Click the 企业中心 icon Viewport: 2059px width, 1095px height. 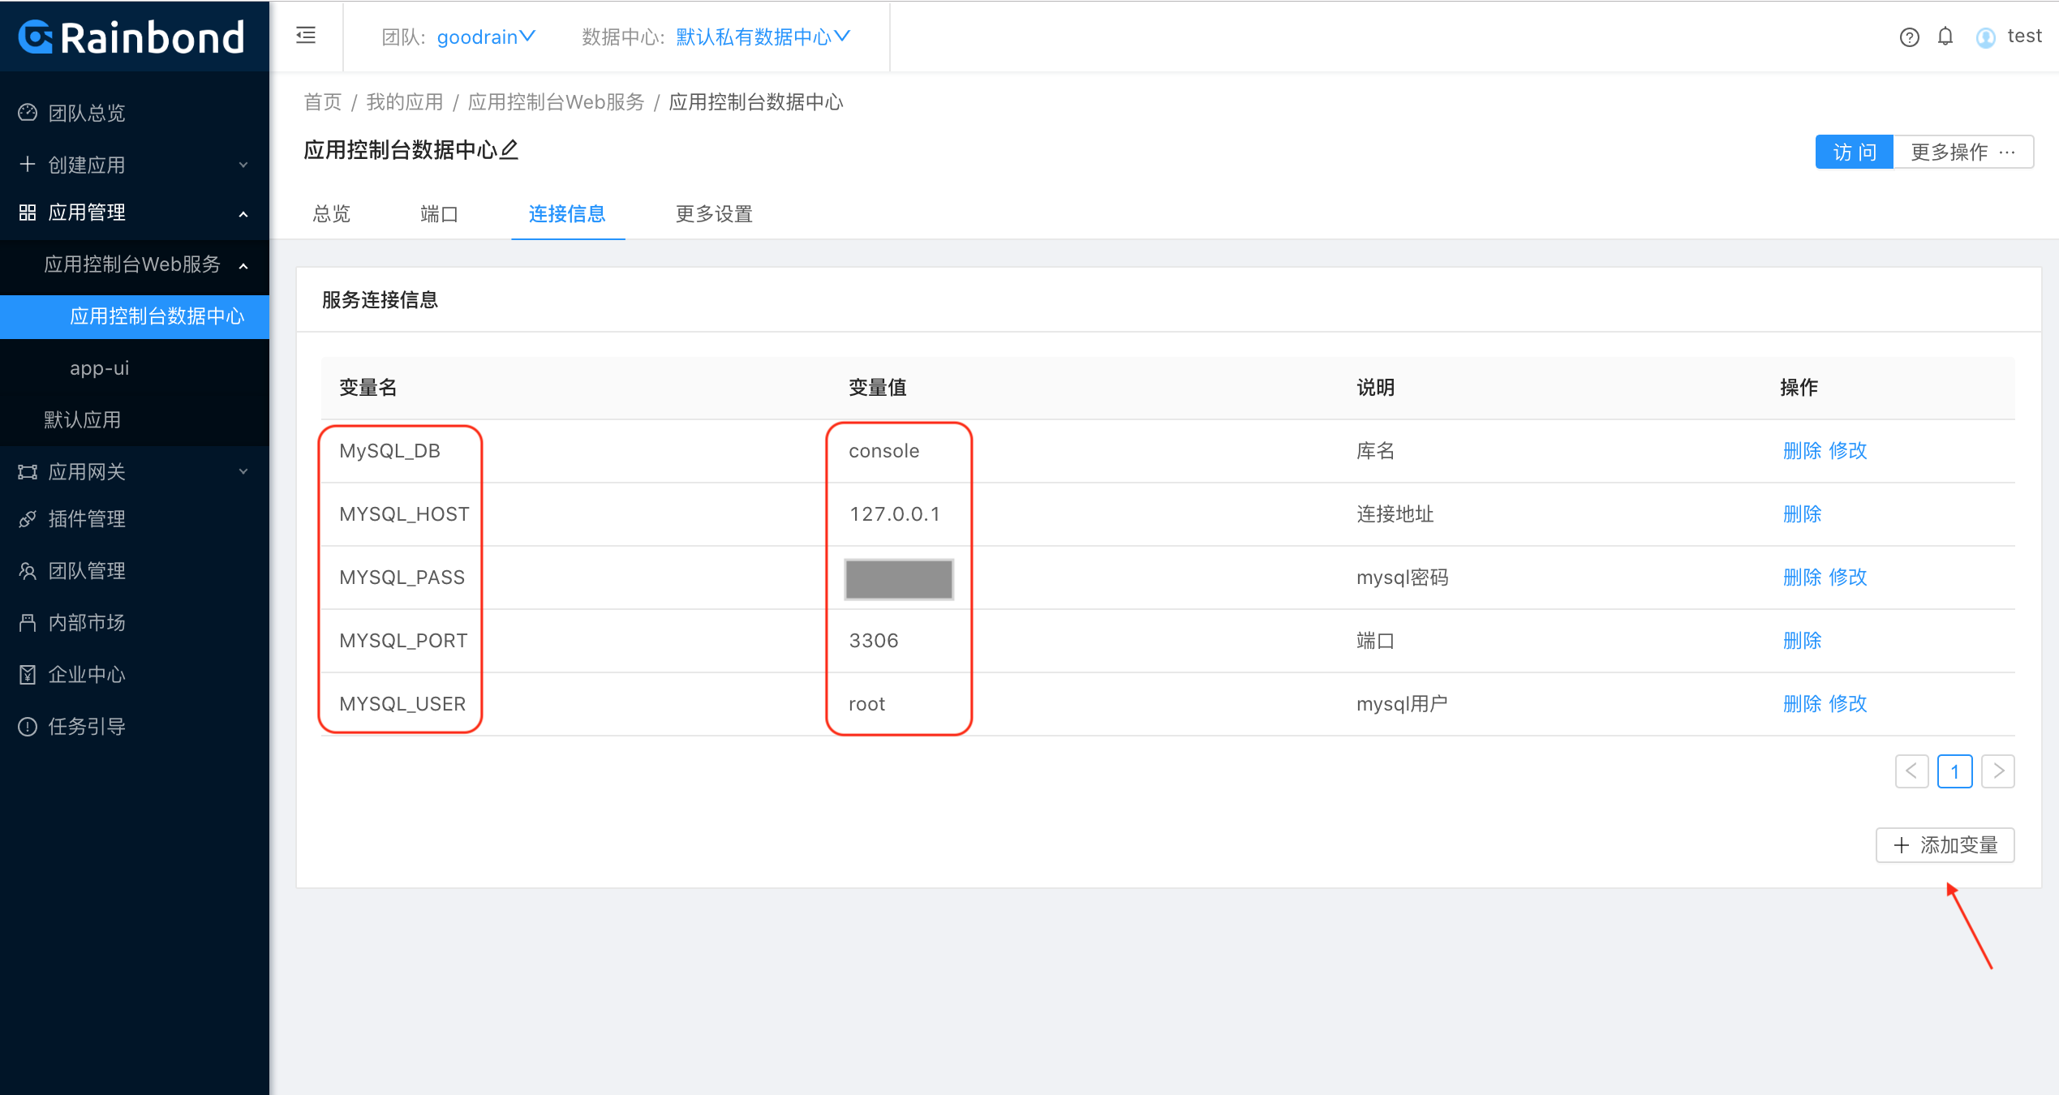pyautogui.click(x=28, y=675)
